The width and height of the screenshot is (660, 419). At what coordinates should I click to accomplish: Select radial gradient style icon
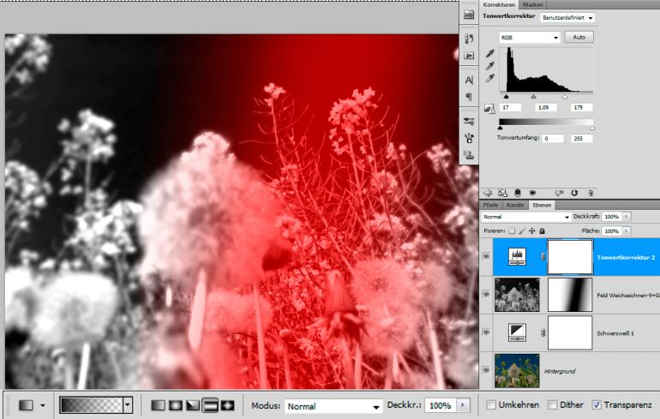[176, 405]
